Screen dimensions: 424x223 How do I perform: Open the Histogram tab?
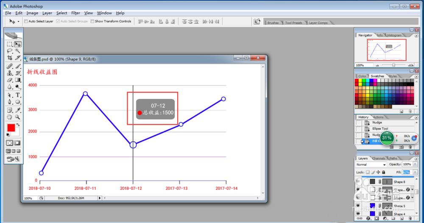click(x=394, y=35)
